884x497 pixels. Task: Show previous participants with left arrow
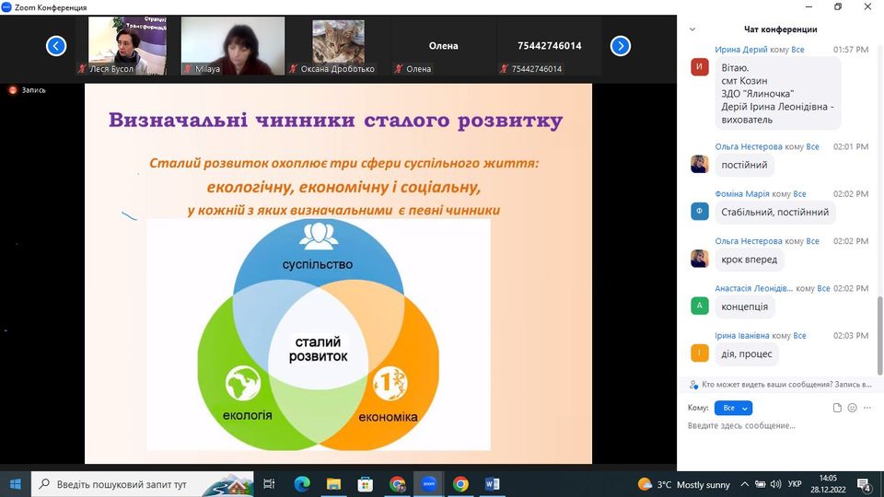pos(56,46)
